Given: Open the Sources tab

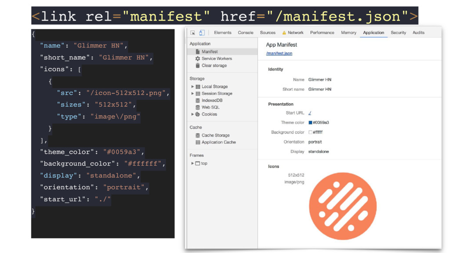Looking at the screenshot, I should tap(268, 33).
